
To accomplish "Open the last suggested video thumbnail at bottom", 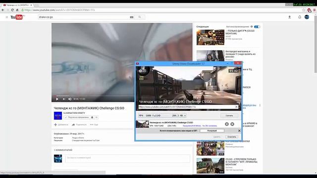I will [x=210, y=166].
